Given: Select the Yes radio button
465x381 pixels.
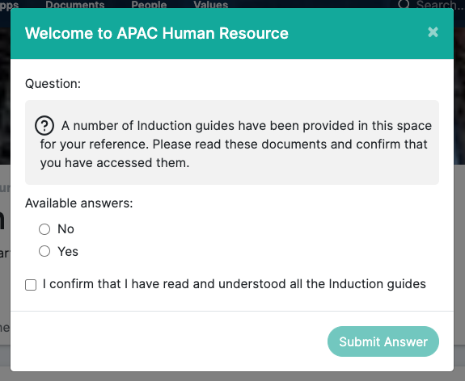Looking at the screenshot, I should point(44,251).
